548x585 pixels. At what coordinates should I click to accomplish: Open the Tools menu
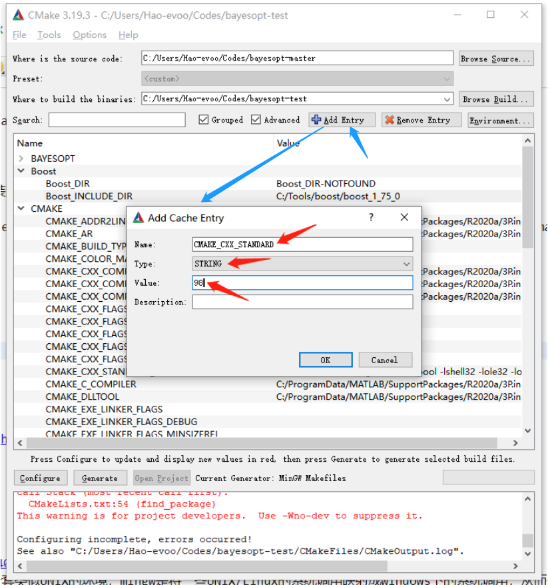[49, 35]
